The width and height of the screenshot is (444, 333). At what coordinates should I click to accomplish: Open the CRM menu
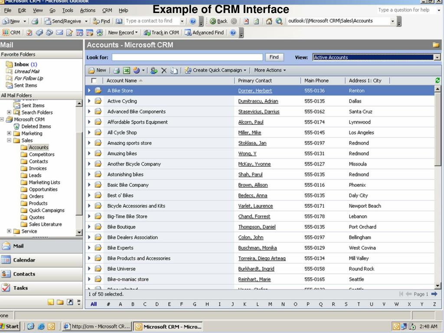[107, 10]
